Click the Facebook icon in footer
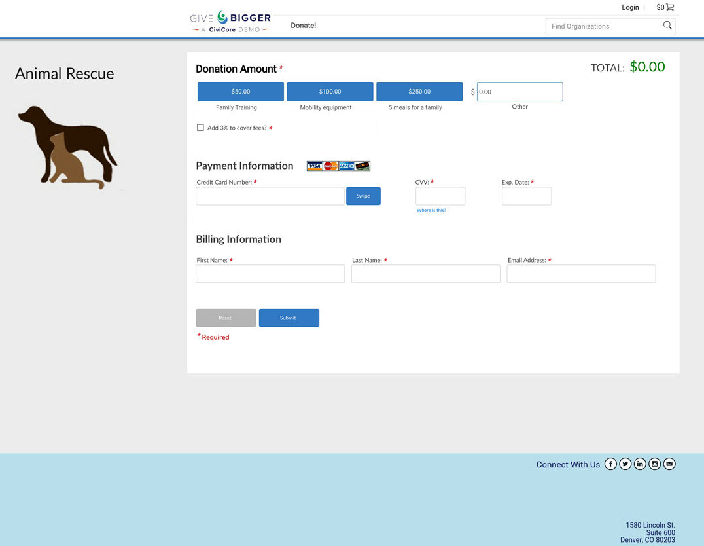The width and height of the screenshot is (704, 546). tap(610, 464)
